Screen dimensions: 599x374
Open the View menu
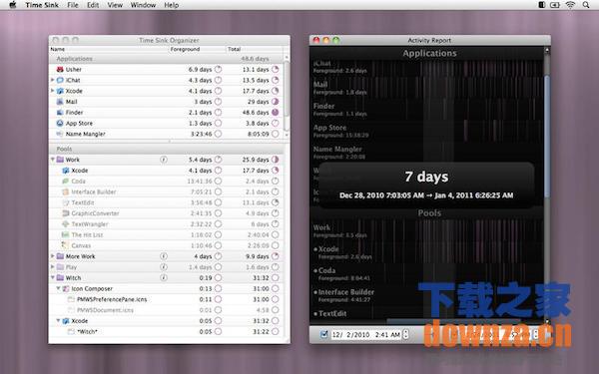(115, 5)
